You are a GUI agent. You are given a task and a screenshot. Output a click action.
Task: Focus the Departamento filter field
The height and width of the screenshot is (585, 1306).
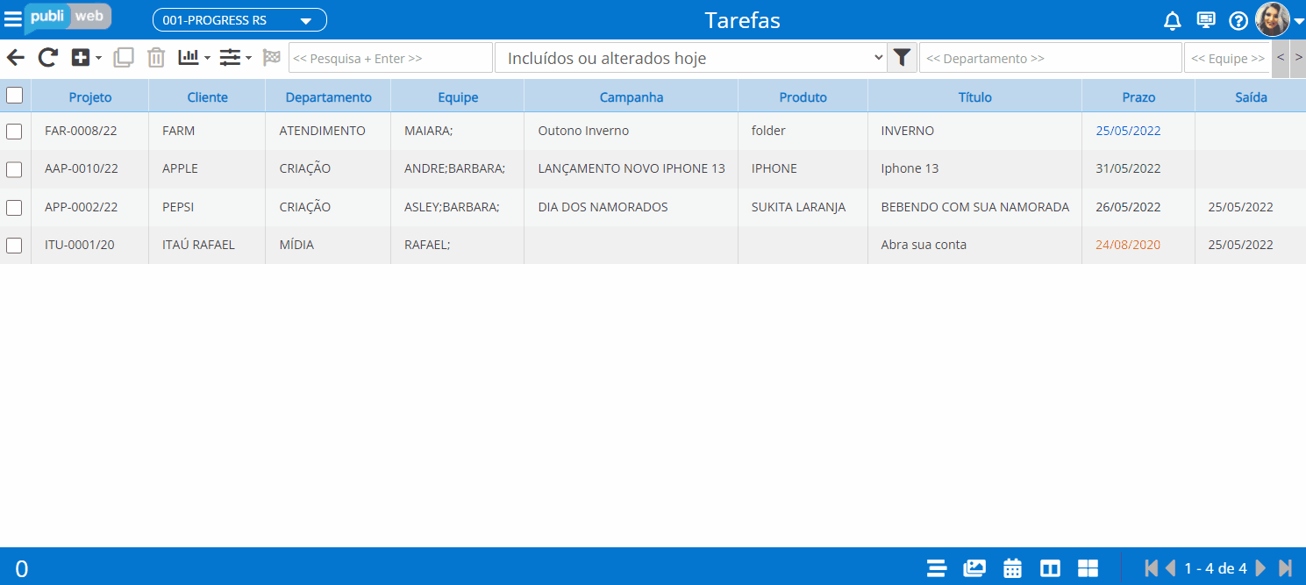coord(1050,58)
